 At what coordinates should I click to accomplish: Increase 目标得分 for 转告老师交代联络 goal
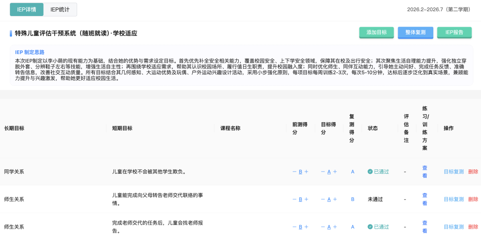click(334, 199)
